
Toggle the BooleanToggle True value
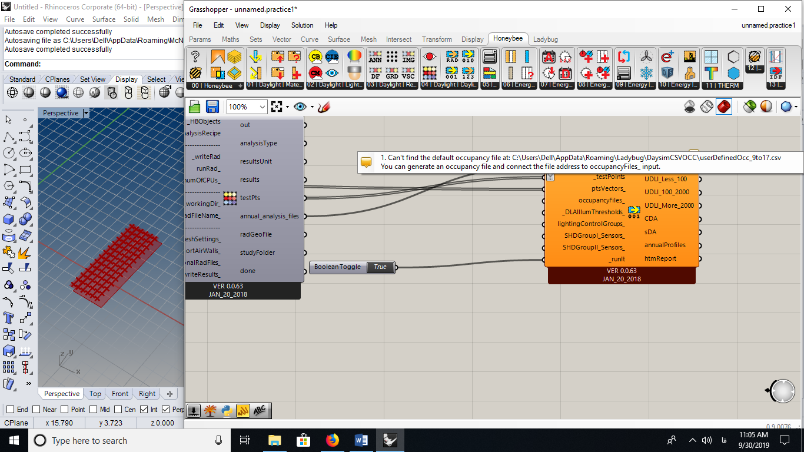pyautogui.click(x=380, y=267)
